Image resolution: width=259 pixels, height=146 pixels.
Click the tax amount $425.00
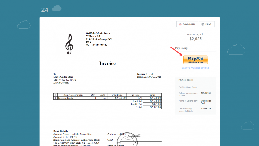(x=152, y=104)
